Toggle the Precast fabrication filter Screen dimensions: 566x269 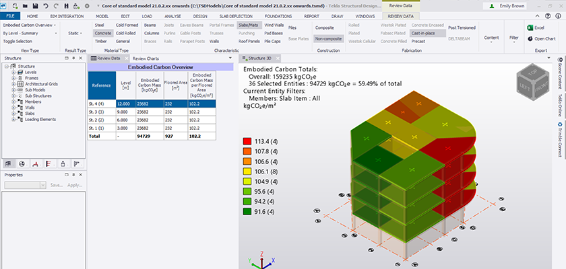pyautogui.click(x=418, y=41)
